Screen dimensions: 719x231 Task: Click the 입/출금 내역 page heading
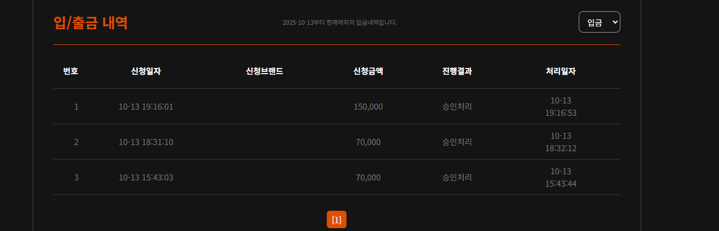(x=91, y=22)
